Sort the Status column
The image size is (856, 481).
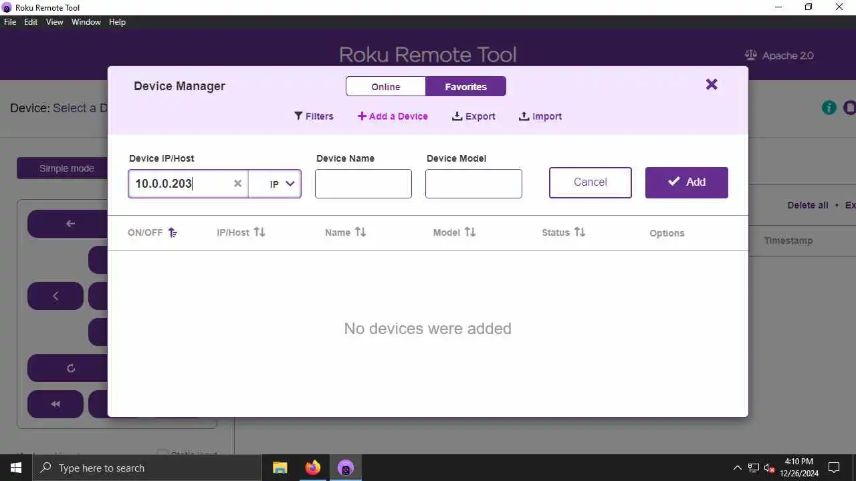580,232
